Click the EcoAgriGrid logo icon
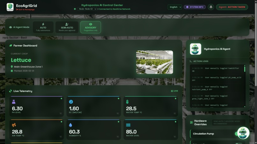This screenshot has width=257, height=144. 10,7
